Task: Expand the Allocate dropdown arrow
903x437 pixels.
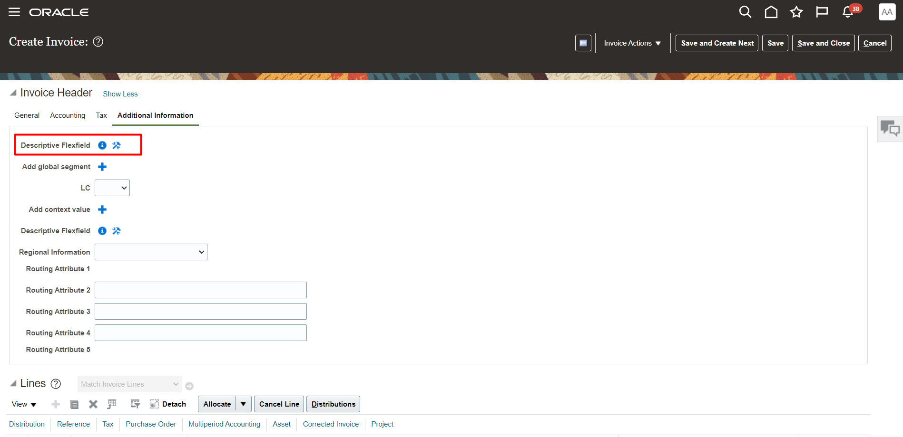Action: (x=243, y=404)
